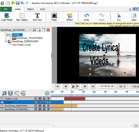The width and height of the screenshot is (139, 132).
Task: Click the ribbon Redo button
Action: tap(102, 17)
